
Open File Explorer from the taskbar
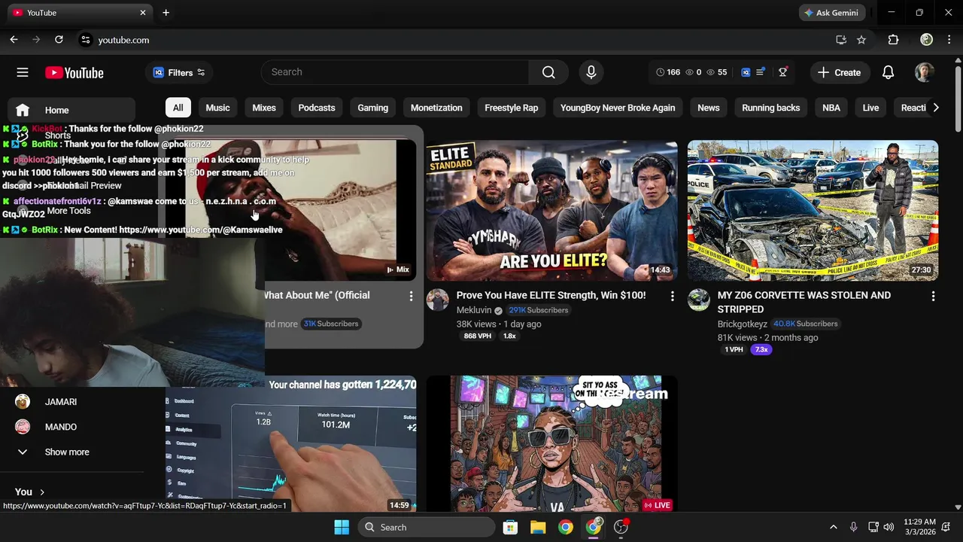click(538, 527)
